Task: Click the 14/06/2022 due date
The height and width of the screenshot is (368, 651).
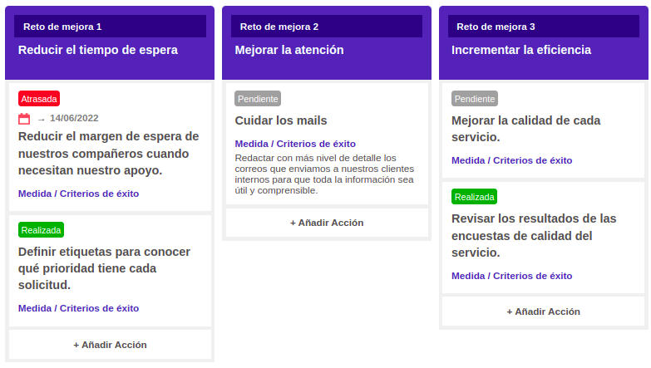Action: (x=74, y=118)
